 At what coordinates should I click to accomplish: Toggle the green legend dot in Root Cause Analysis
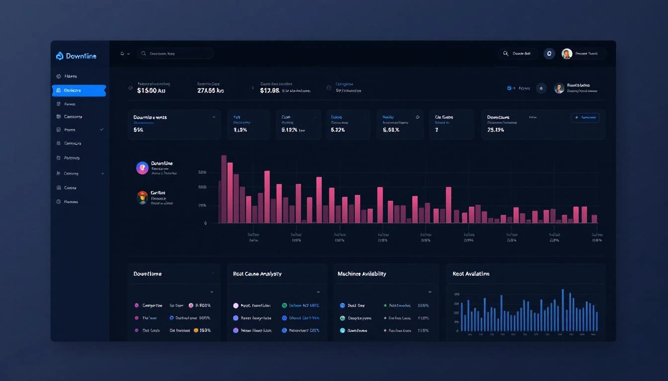(283, 306)
